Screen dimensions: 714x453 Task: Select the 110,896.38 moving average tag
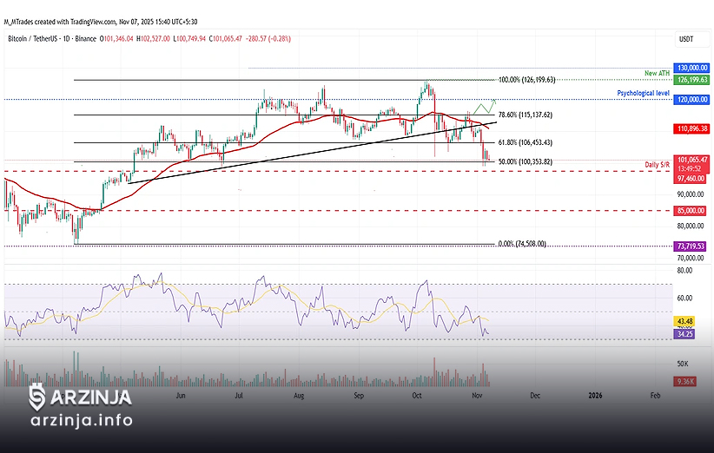point(692,128)
